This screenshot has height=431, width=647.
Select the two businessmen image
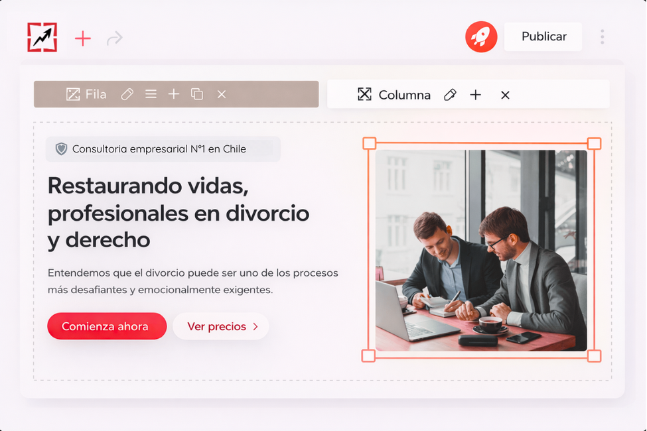click(481, 250)
